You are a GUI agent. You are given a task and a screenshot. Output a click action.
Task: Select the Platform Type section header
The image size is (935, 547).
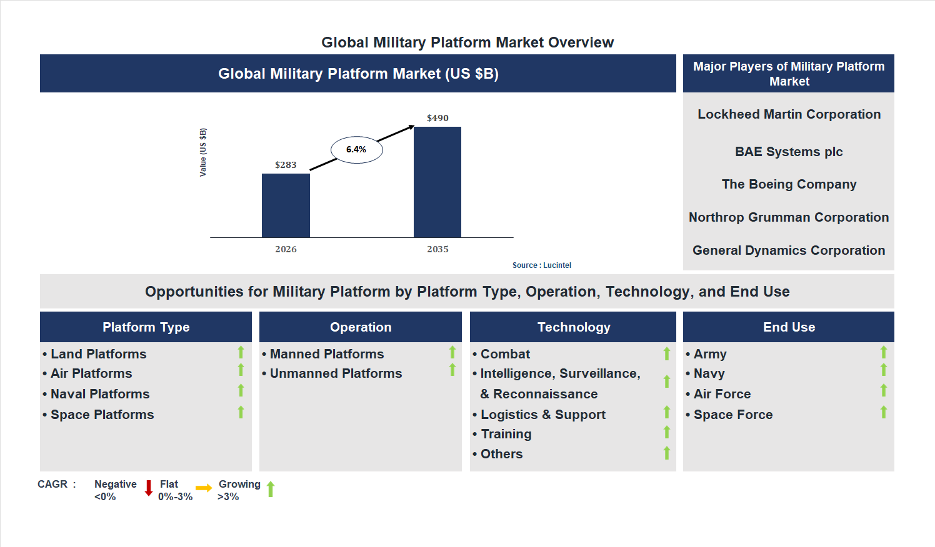(x=146, y=327)
